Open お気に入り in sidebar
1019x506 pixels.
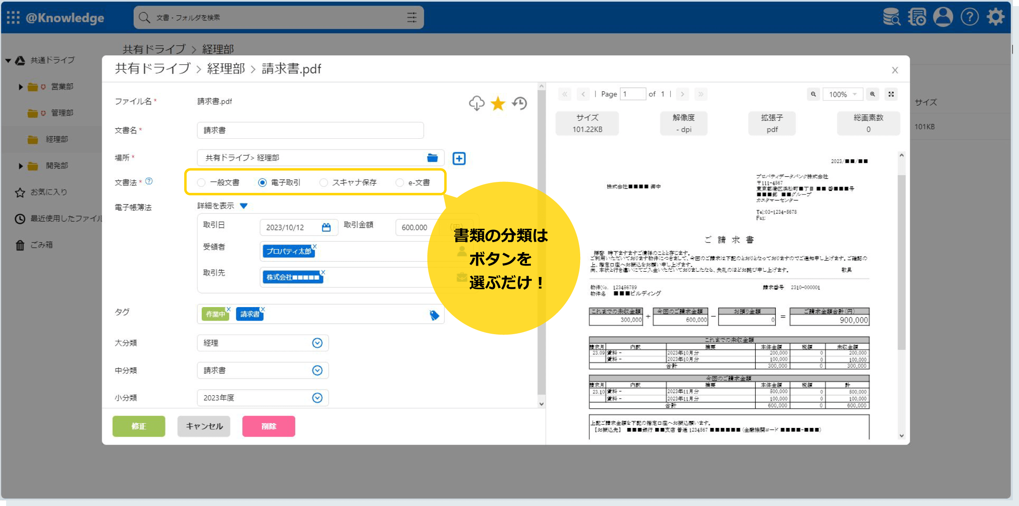(48, 192)
